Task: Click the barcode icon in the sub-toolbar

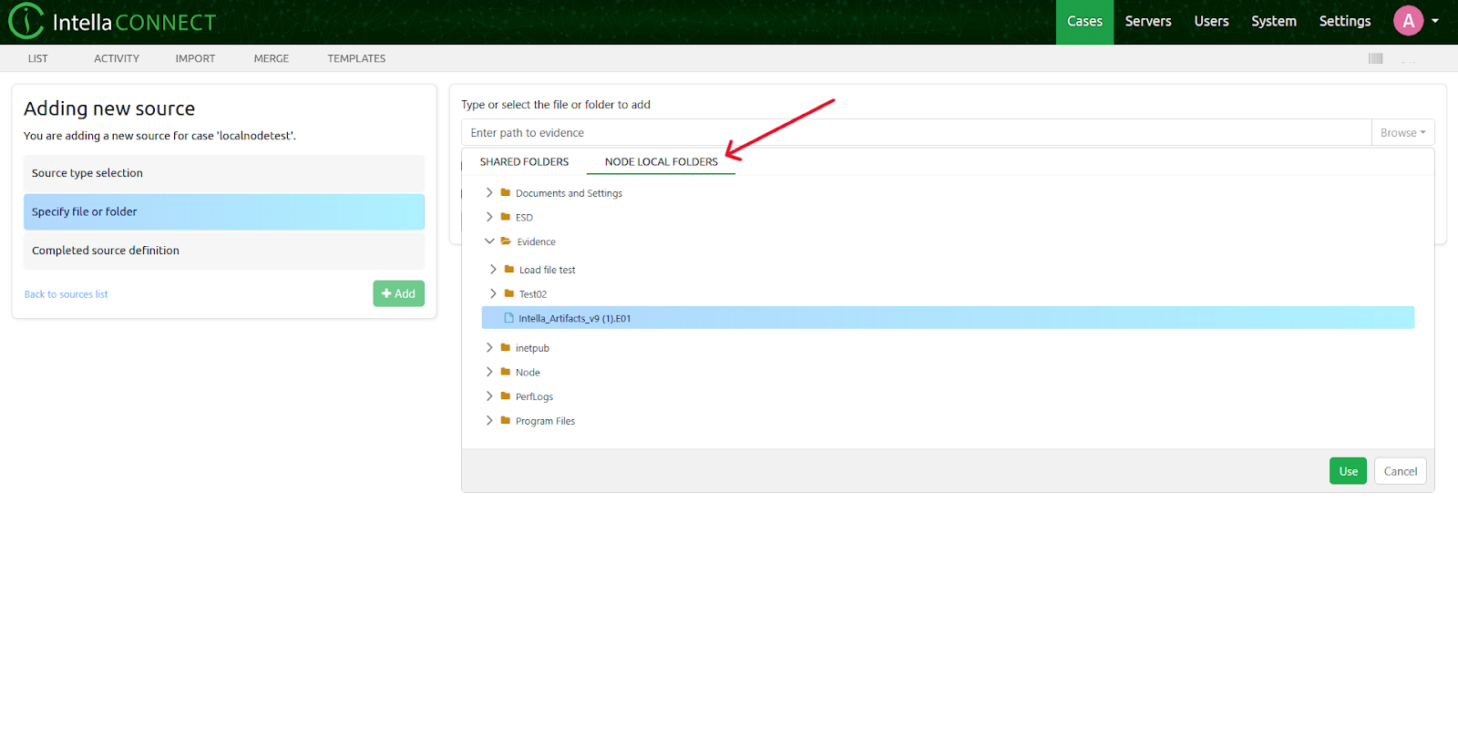Action: point(1375,58)
